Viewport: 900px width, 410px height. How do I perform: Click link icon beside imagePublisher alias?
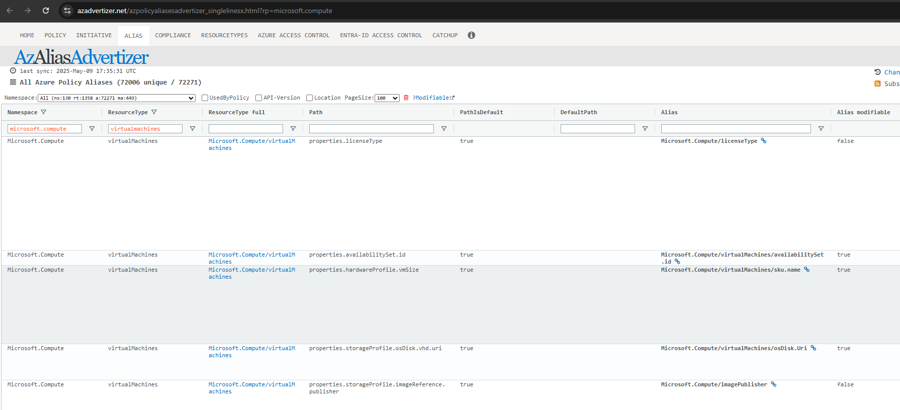tap(773, 384)
